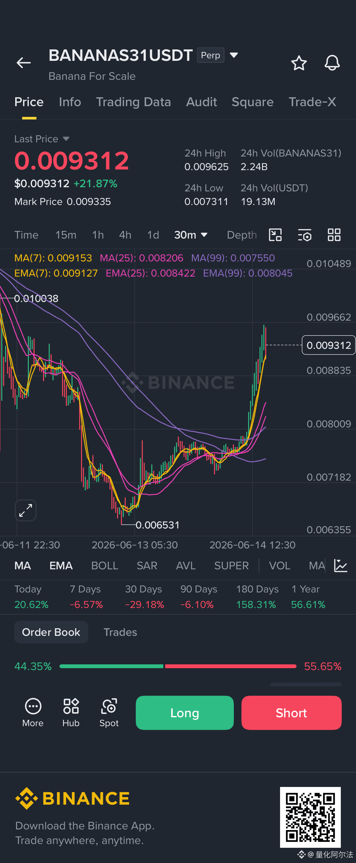Tap the QR code for app download
The height and width of the screenshot is (863, 356).
pyautogui.click(x=310, y=817)
